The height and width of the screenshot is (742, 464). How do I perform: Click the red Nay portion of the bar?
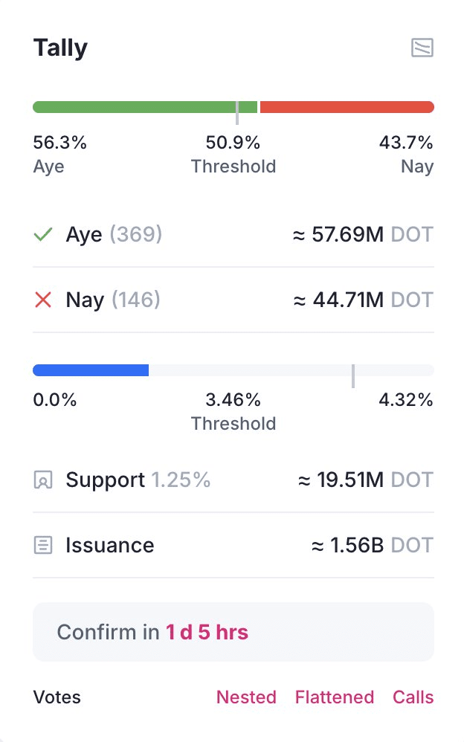coord(347,107)
